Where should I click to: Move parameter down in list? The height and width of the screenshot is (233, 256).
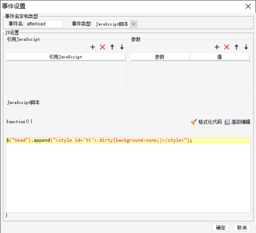[246, 47]
